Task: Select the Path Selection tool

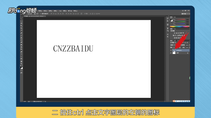Action: tap(21, 56)
